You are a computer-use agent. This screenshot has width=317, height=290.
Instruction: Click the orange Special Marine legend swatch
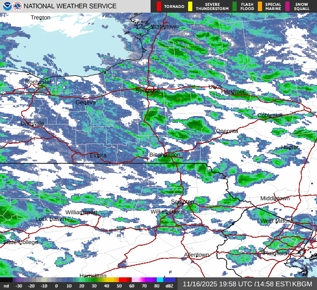pyautogui.click(x=260, y=6)
